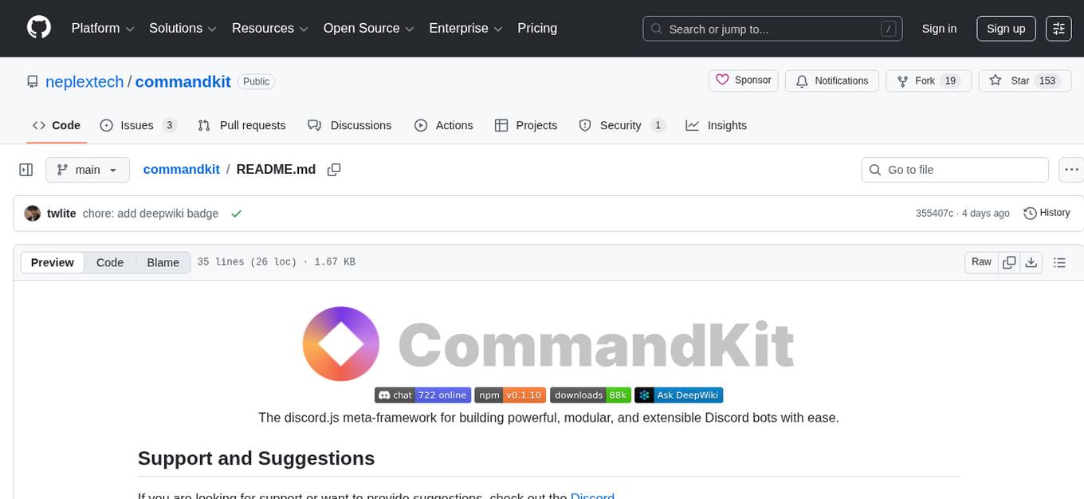This screenshot has width=1084, height=499.
Task: Toggle the file tree sidebar panel
Action: click(26, 169)
